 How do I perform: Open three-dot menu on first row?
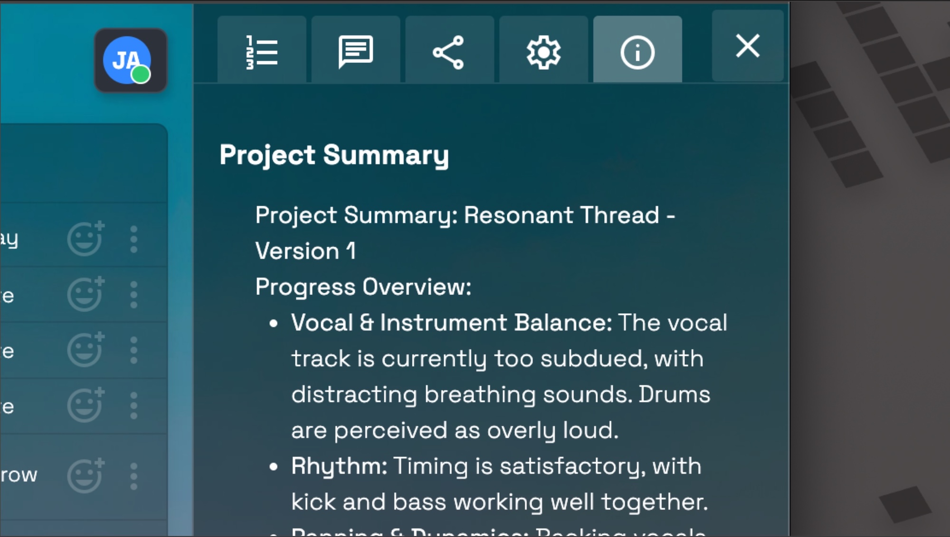tap(134, 239)
